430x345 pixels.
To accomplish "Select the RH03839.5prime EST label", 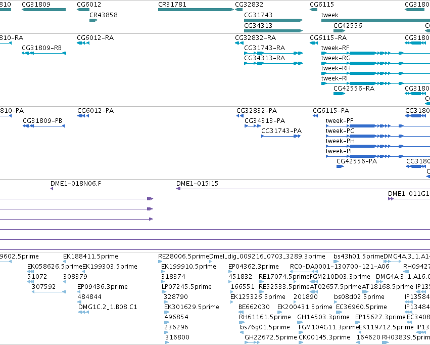I will (x=406, y=337).
